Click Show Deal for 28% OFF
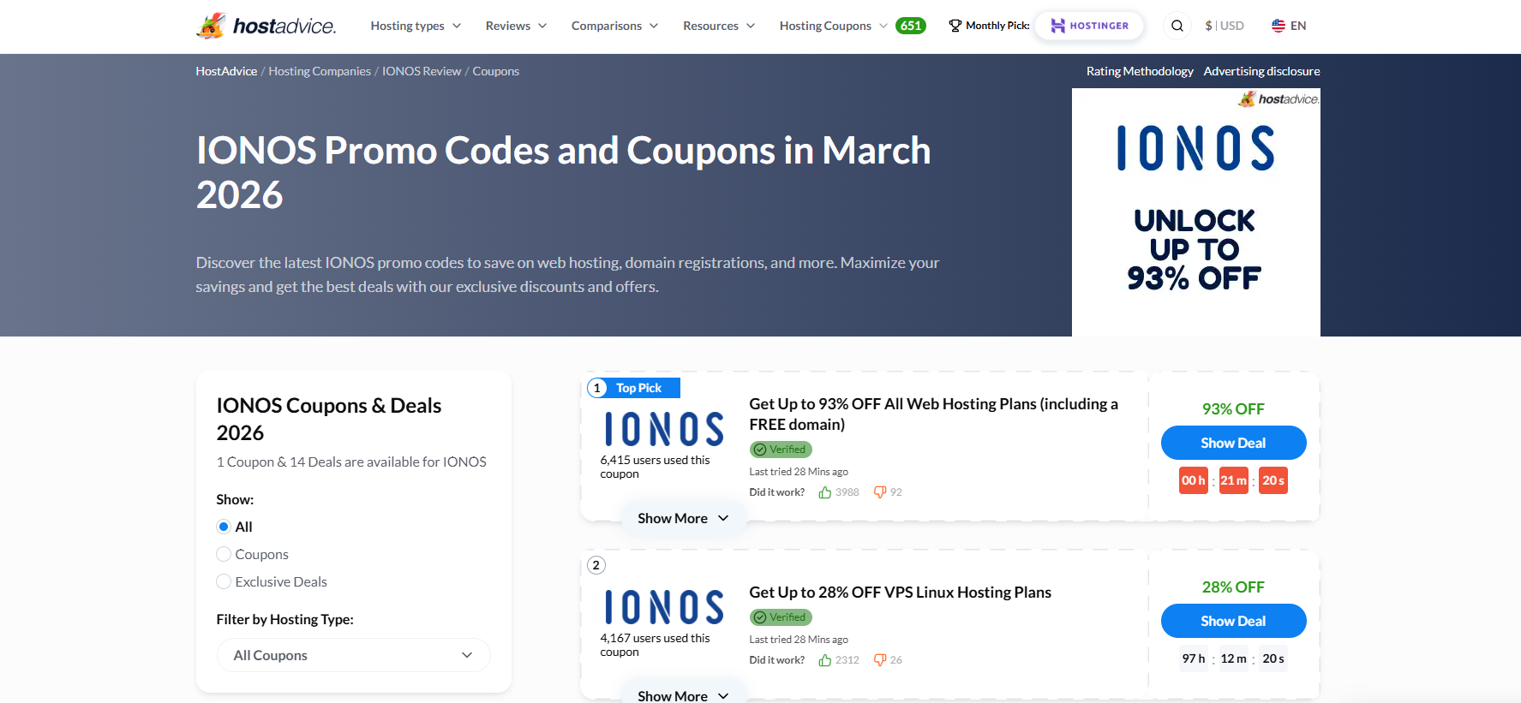 [1233, 621]
